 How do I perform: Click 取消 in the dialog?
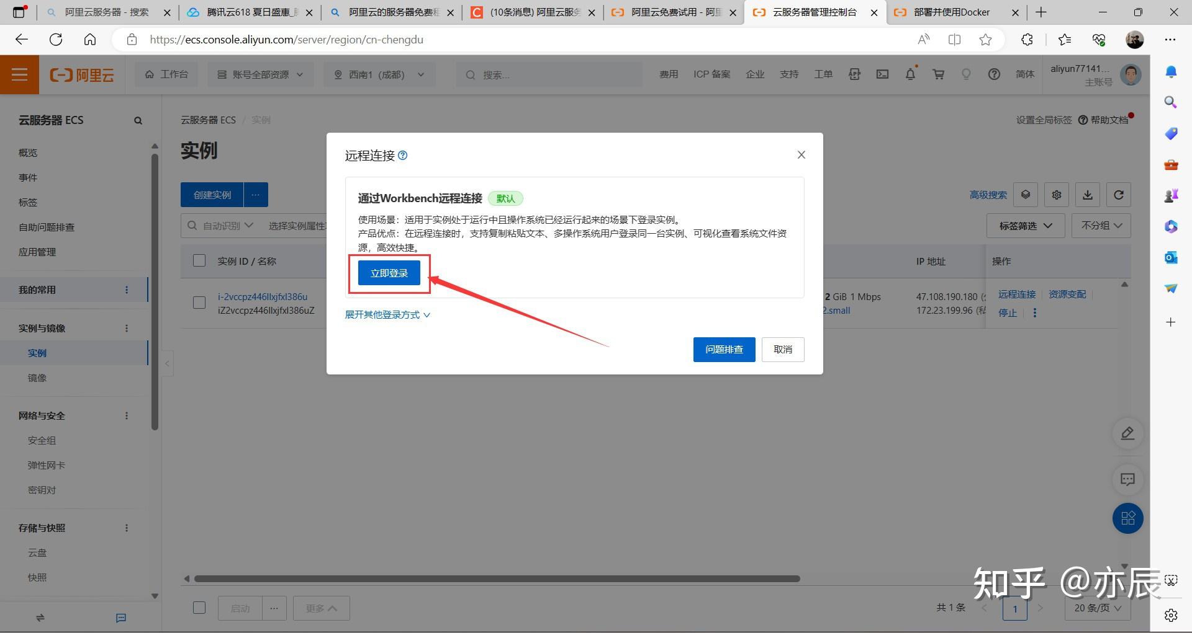[x=783, y=350]
